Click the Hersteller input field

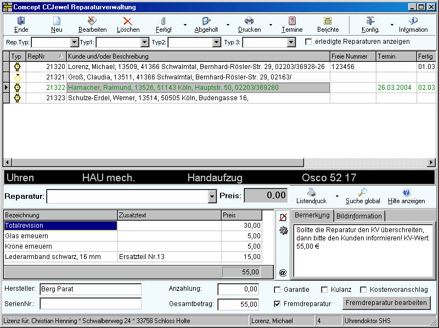point(90,289)
